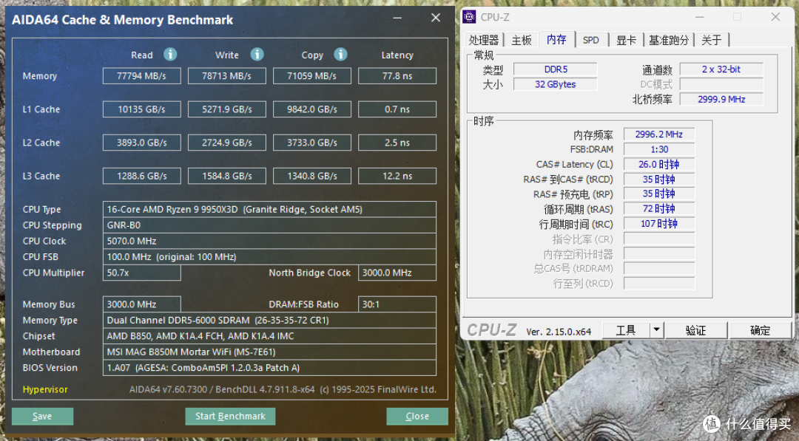
Task: Click the BIOS Version field 1.A07
Action: (269, 367)
